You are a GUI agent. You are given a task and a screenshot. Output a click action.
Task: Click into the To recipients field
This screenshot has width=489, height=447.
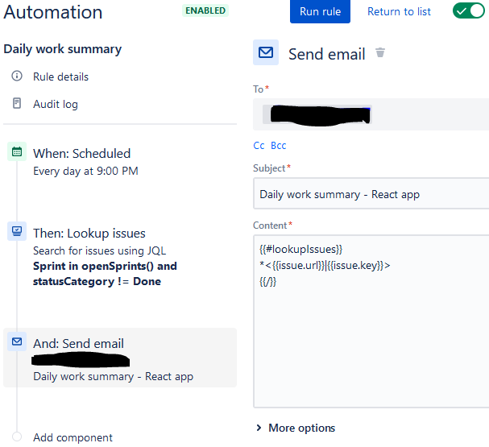[371, 114]
